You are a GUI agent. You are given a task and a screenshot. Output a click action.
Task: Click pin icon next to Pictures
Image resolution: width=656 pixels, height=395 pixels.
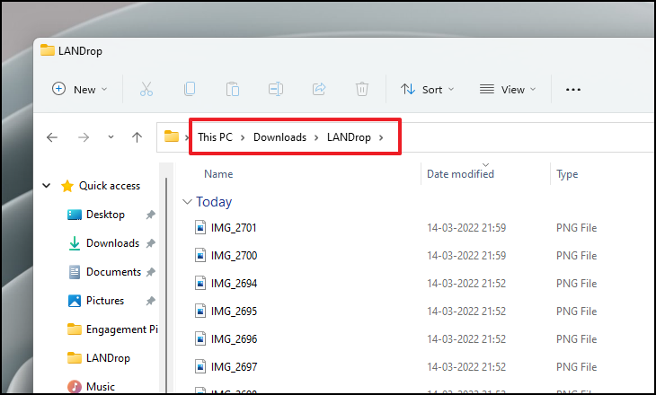click(x=151, y=301)
